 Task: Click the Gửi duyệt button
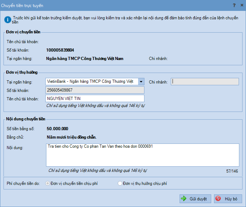pyautogui.click(x=195, y=199)
